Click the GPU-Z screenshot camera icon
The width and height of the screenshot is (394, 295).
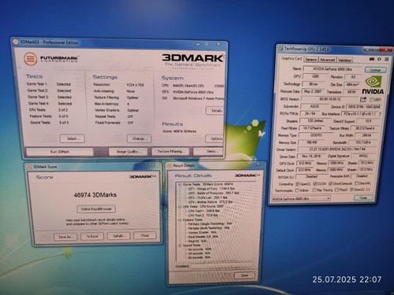click(x=372, y=59)
